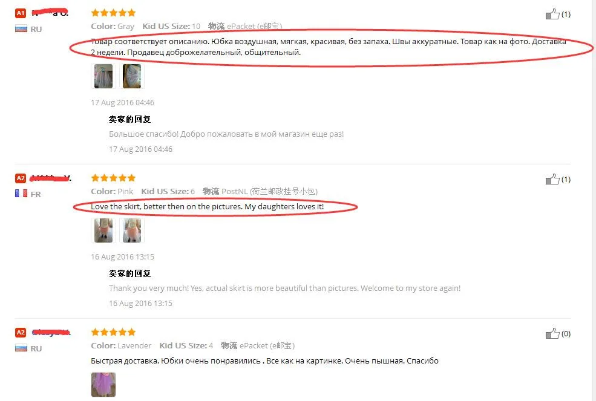596x401 pixels.
Task: Click the A2 badge on Lavender review
Action: point(21,332)
